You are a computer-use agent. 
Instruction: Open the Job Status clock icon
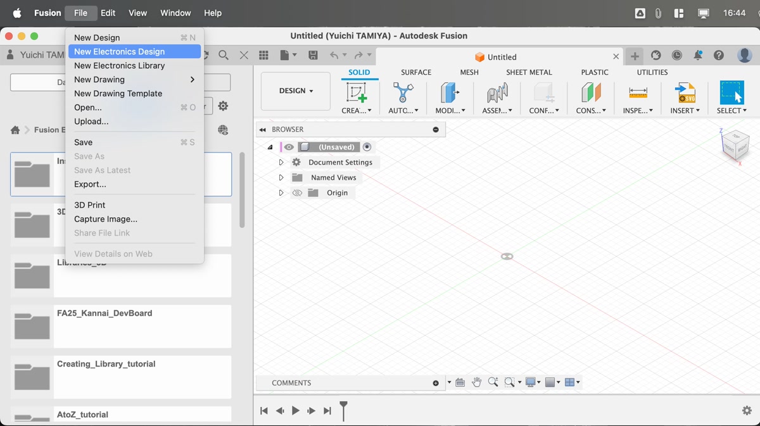pyautogui.click(x=677, y=56)
